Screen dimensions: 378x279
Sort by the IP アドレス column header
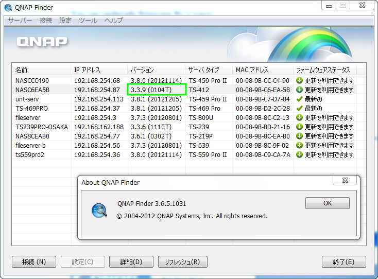(99, 70)
